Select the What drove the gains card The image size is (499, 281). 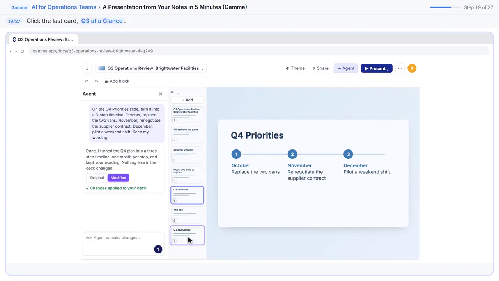tap(187, 135)
